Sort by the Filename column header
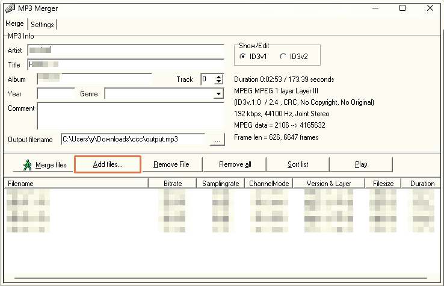 76,184
